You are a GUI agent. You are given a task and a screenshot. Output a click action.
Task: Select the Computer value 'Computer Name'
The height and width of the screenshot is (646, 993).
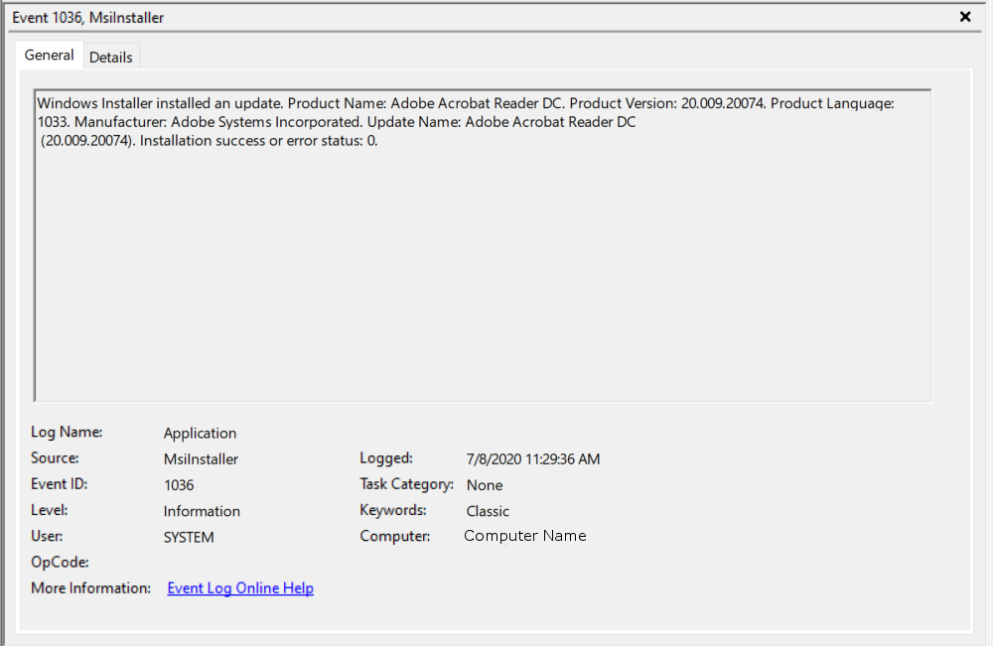pyautogui.click(x=525, y=536)
